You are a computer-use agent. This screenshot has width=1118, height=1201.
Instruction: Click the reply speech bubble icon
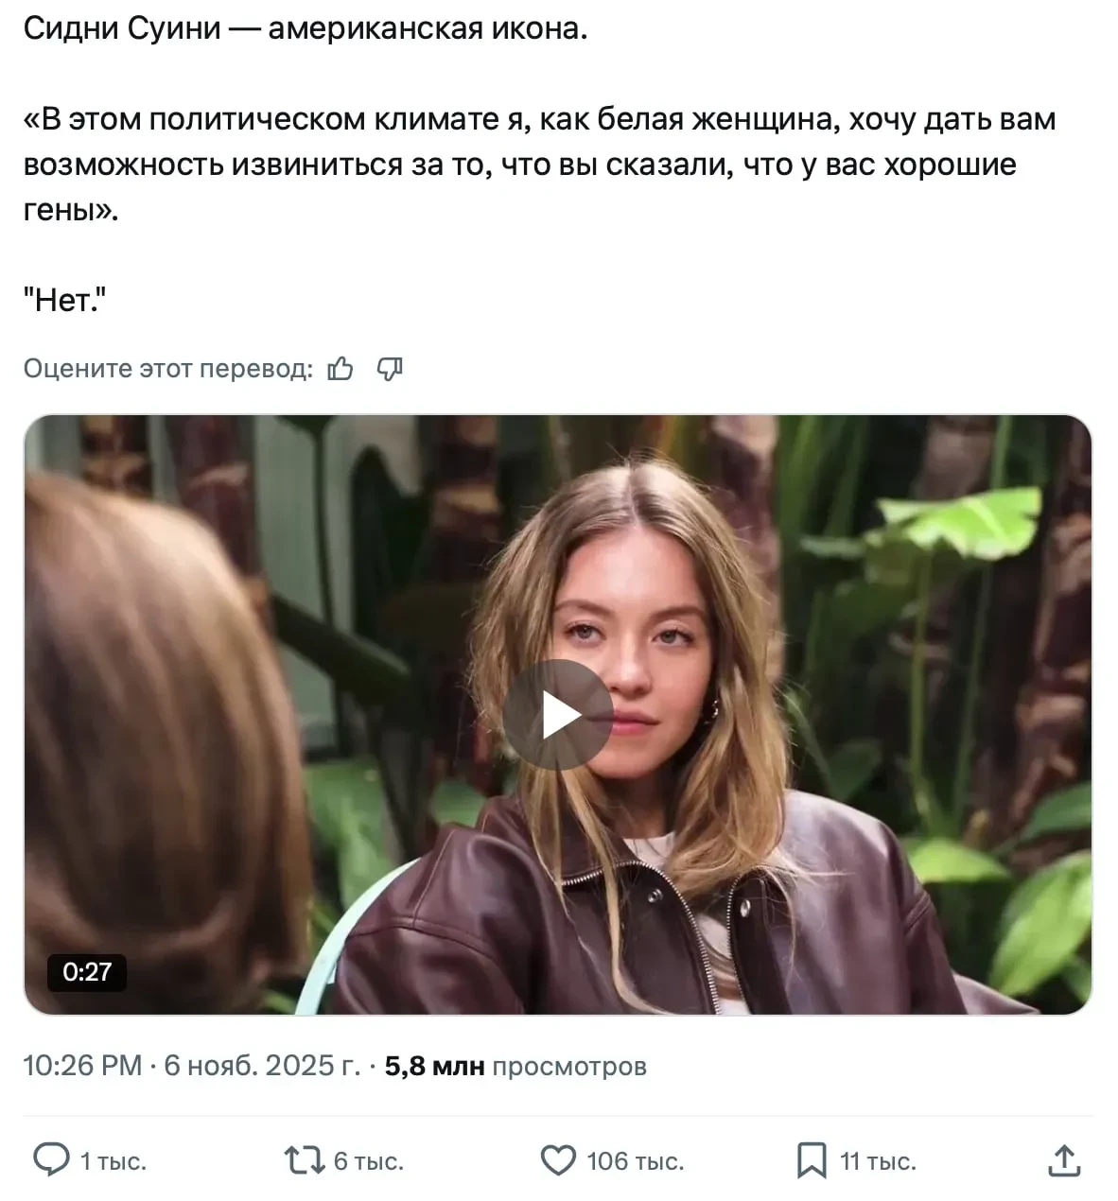51,1159
